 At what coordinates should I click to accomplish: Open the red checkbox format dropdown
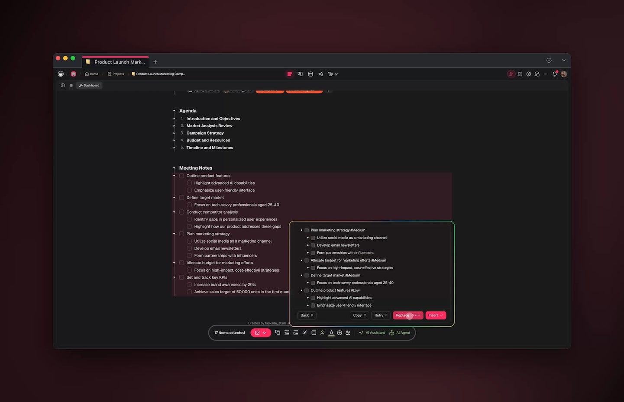click(261, 333)
